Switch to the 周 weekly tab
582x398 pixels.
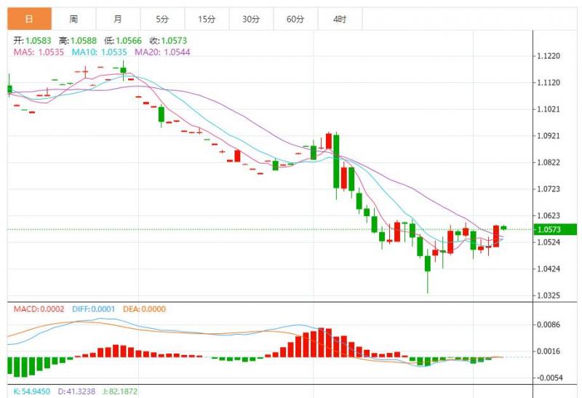[x=74, y=19]
